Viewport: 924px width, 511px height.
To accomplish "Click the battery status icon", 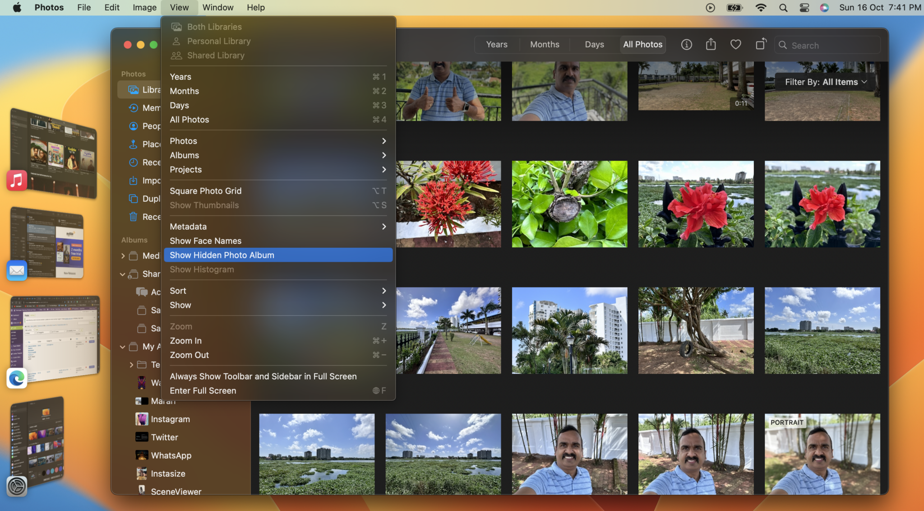I will pos(735,8).
